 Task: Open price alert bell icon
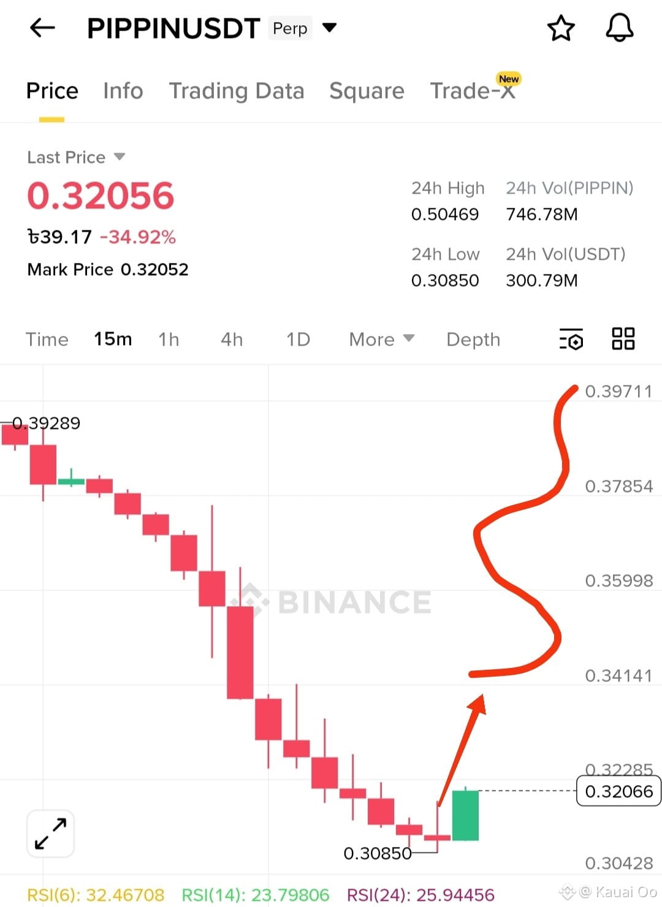pyautogui.click(x=620, y=28)
